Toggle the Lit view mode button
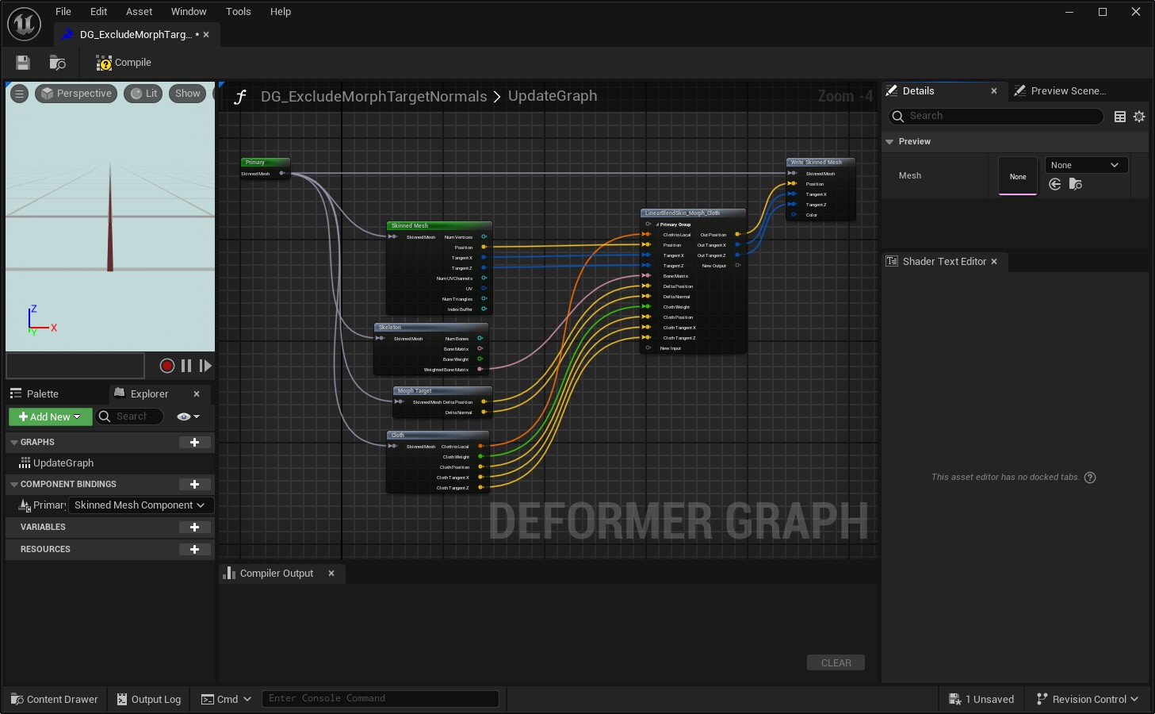 point(143,94)
